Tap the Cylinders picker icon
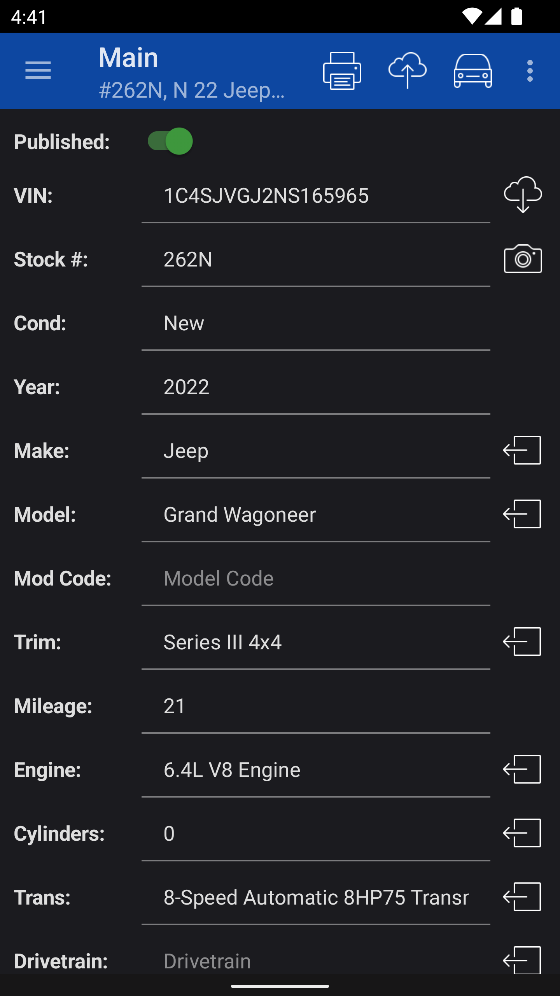This screenshot has width=560, height=996. pos(522,833)
